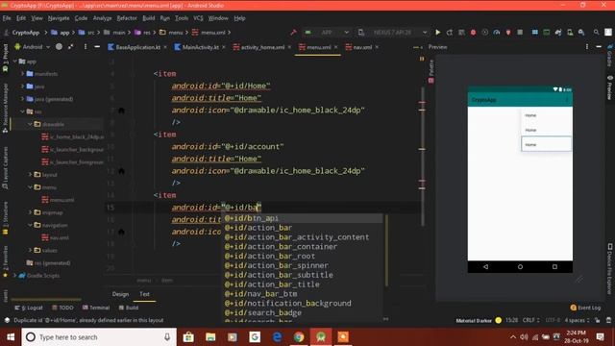Viewport: 615px width, 346px height.
Task: Collapse the drawable folder
Action: pos(30,124)
